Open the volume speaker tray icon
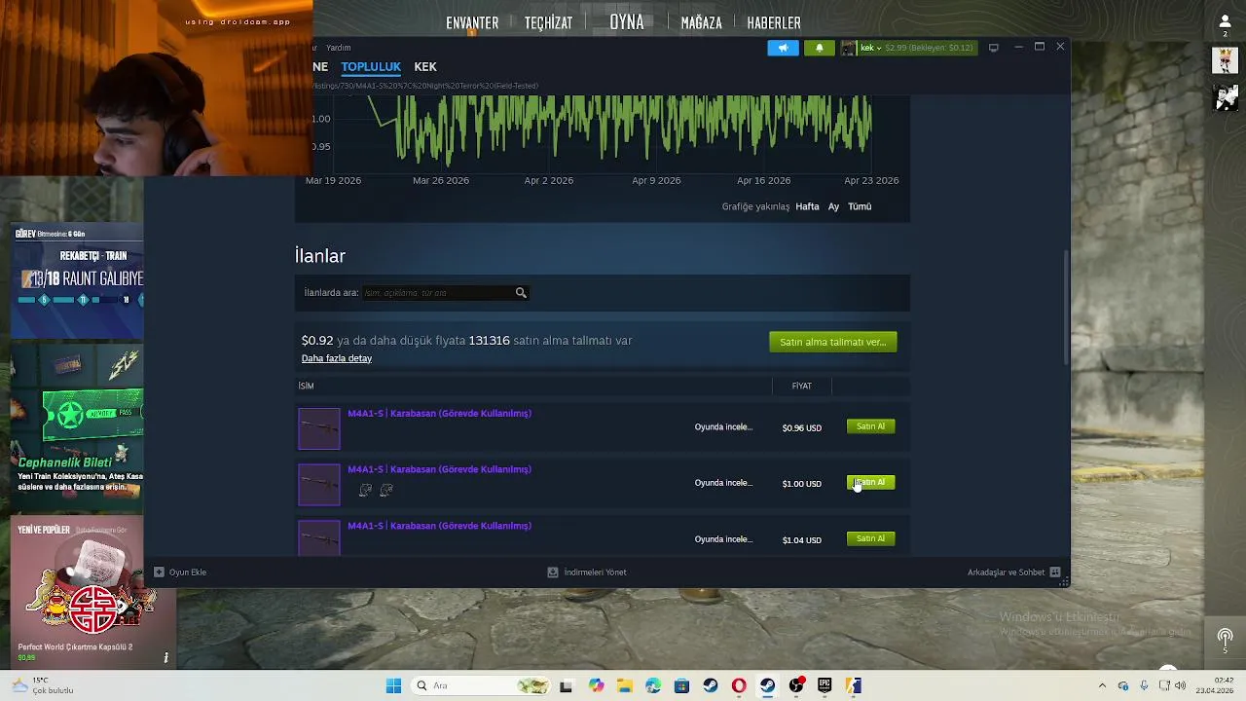Viewport: 1246px width, 701px height. point(1181,685)
